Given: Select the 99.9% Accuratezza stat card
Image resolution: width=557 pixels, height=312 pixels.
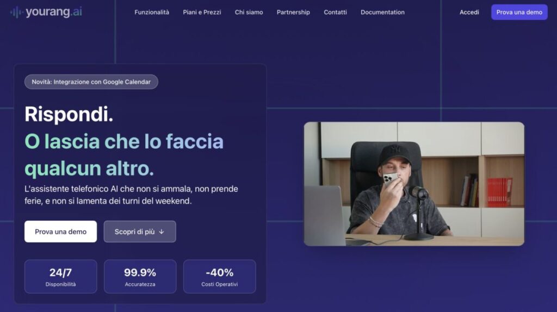Looking at the screenshot, I should tap(140, 277).
